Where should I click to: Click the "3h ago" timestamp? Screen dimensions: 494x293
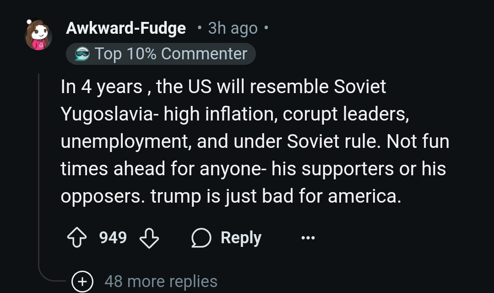pos(233,28)
